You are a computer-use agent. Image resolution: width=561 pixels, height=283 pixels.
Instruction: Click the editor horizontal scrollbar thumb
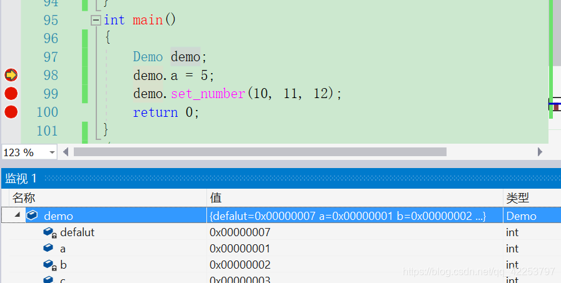[x=260, y=152]
